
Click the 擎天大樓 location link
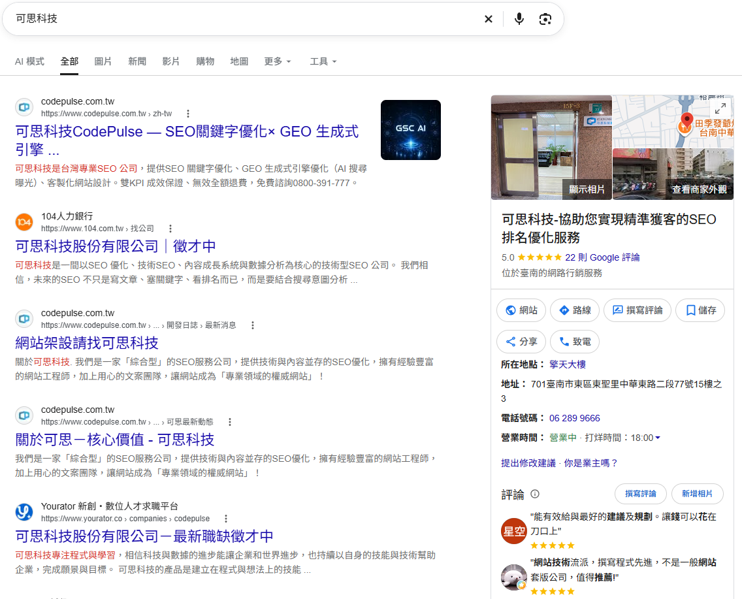[568, 364]
